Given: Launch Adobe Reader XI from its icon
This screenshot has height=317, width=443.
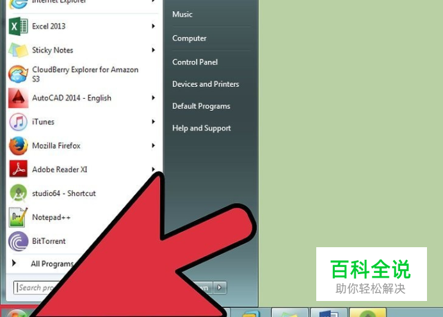Looking at the screenshot, I should [19, 169].
